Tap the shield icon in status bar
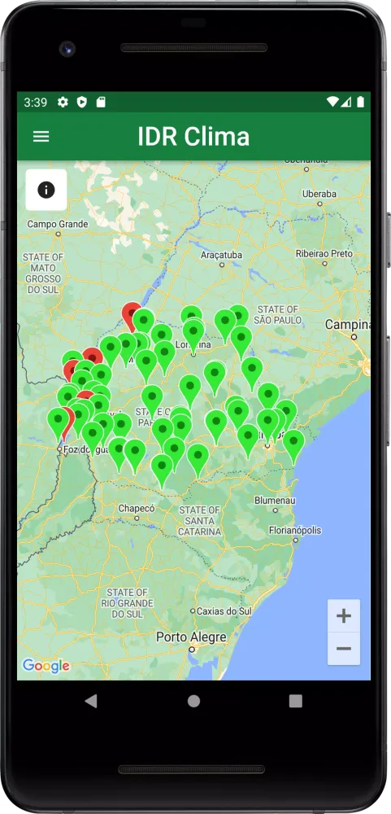 tap(82, 103)
